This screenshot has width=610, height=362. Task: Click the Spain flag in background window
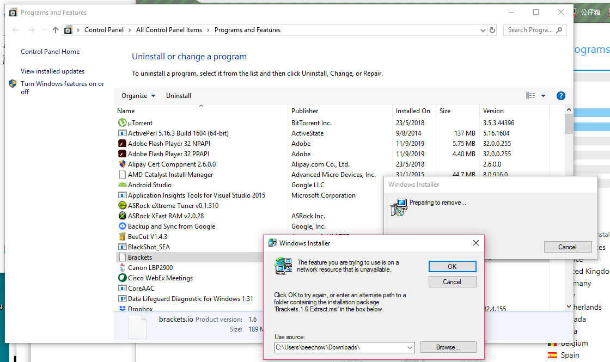[552, 355]
